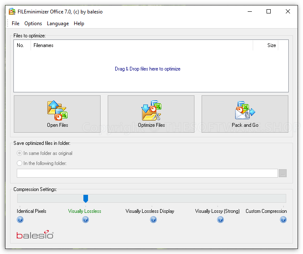
Task: Open the Language menu
Action: click(58, 24)
